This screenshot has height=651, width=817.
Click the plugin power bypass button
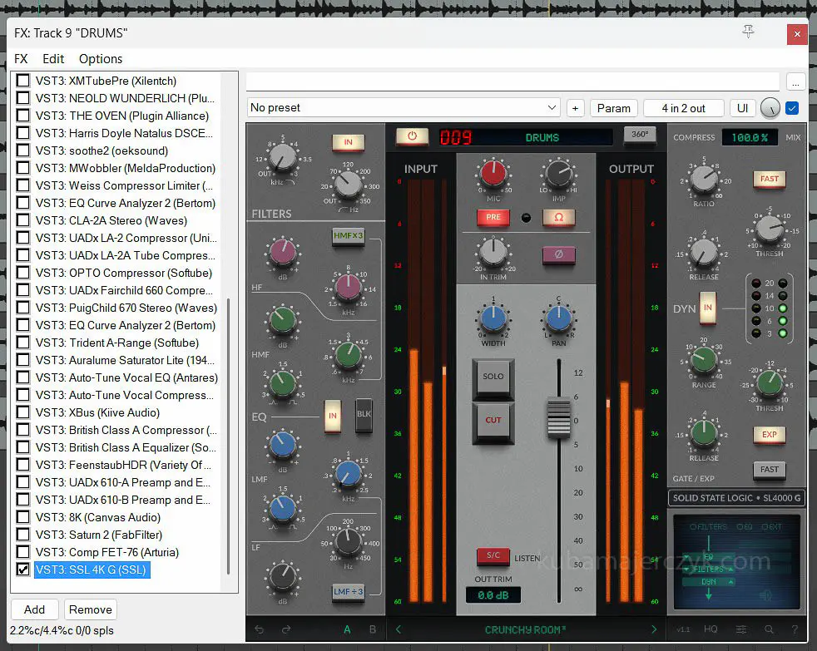coord(411,137)
